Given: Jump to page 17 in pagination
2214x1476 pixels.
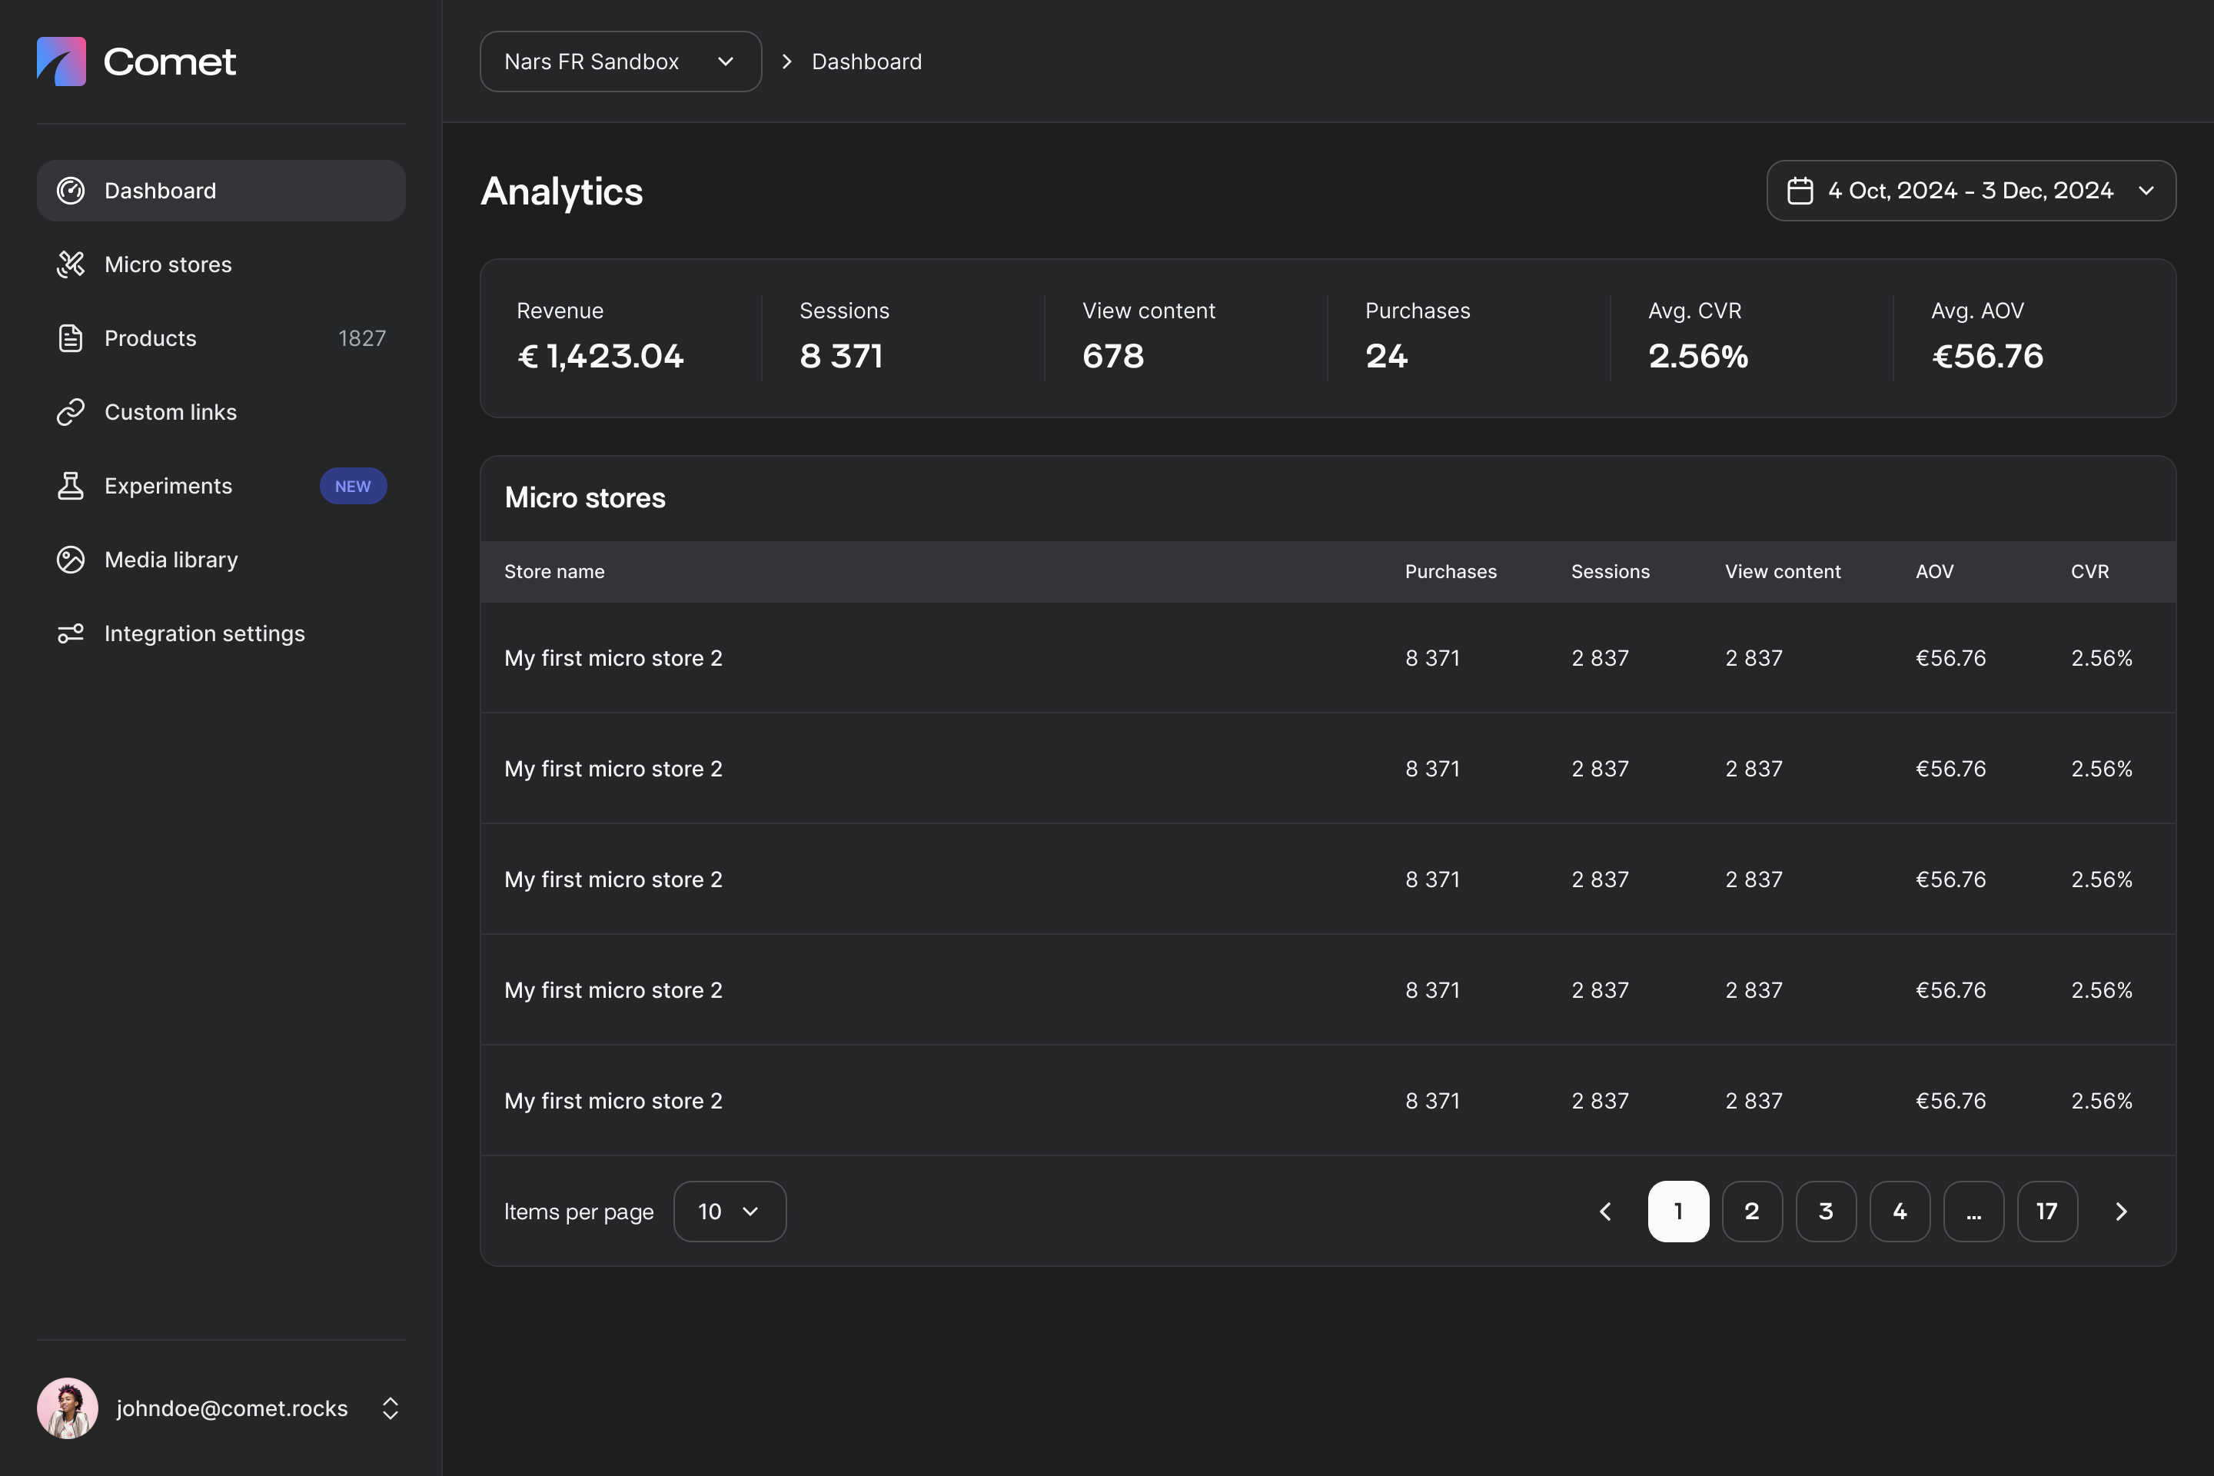Looking at the screenshot, I should (x=2047, y=1212).
